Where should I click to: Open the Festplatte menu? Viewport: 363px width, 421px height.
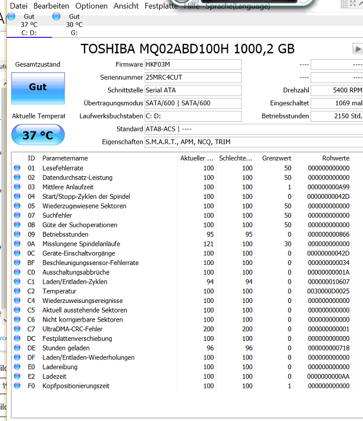[161, 6]
